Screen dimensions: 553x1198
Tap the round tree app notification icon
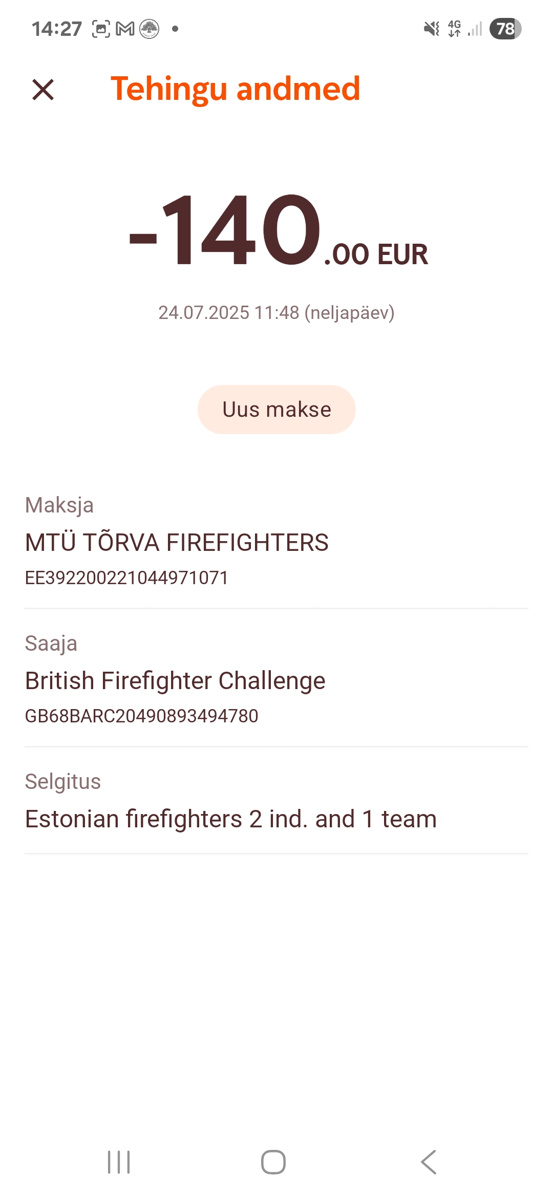pos(150,29)
